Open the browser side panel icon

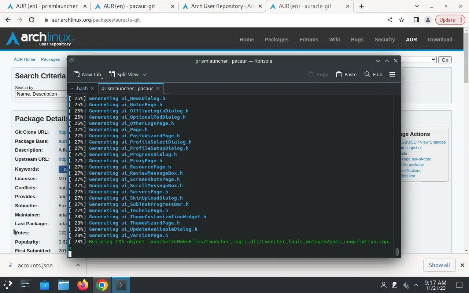tap(416, 20)
